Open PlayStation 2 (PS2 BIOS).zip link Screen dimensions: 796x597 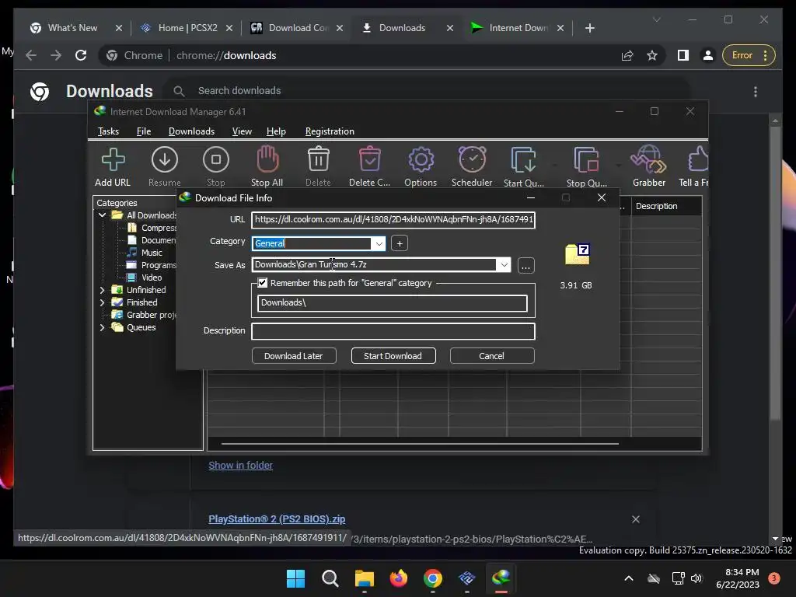point(277,519)
